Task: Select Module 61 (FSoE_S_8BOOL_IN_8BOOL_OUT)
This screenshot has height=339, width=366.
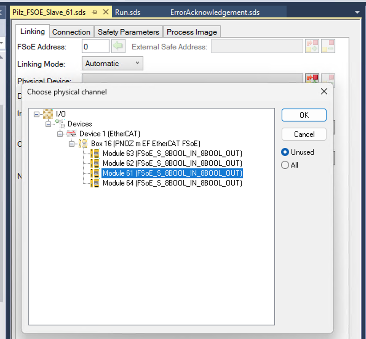Action: (172, 173)
